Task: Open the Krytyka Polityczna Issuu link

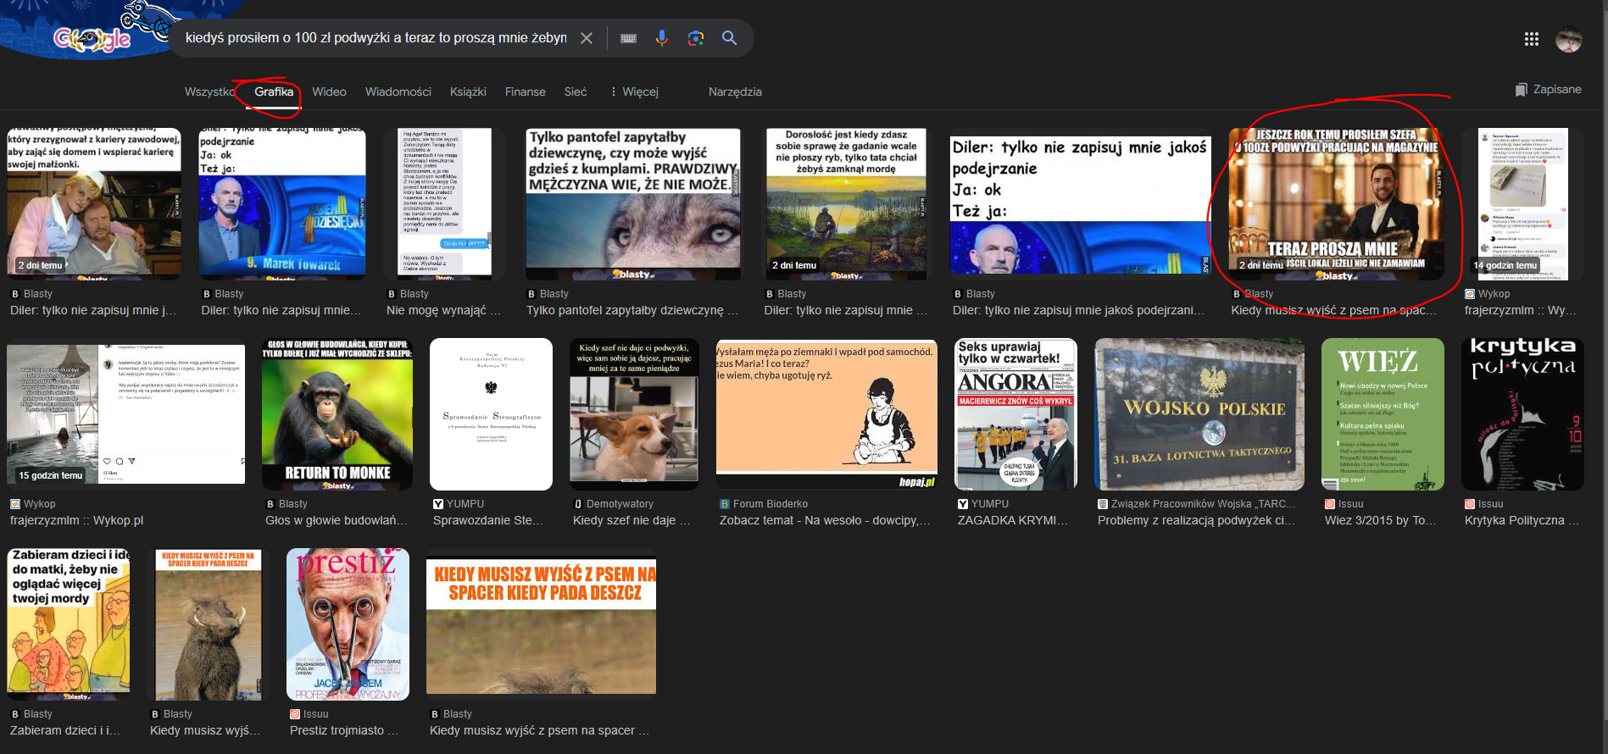Action: tap(1521, 520)
